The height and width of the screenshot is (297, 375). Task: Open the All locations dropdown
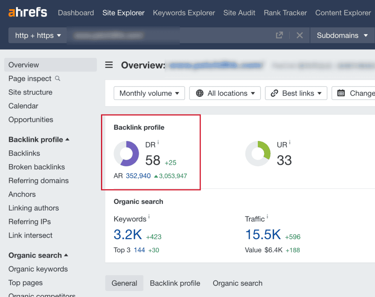225,93
